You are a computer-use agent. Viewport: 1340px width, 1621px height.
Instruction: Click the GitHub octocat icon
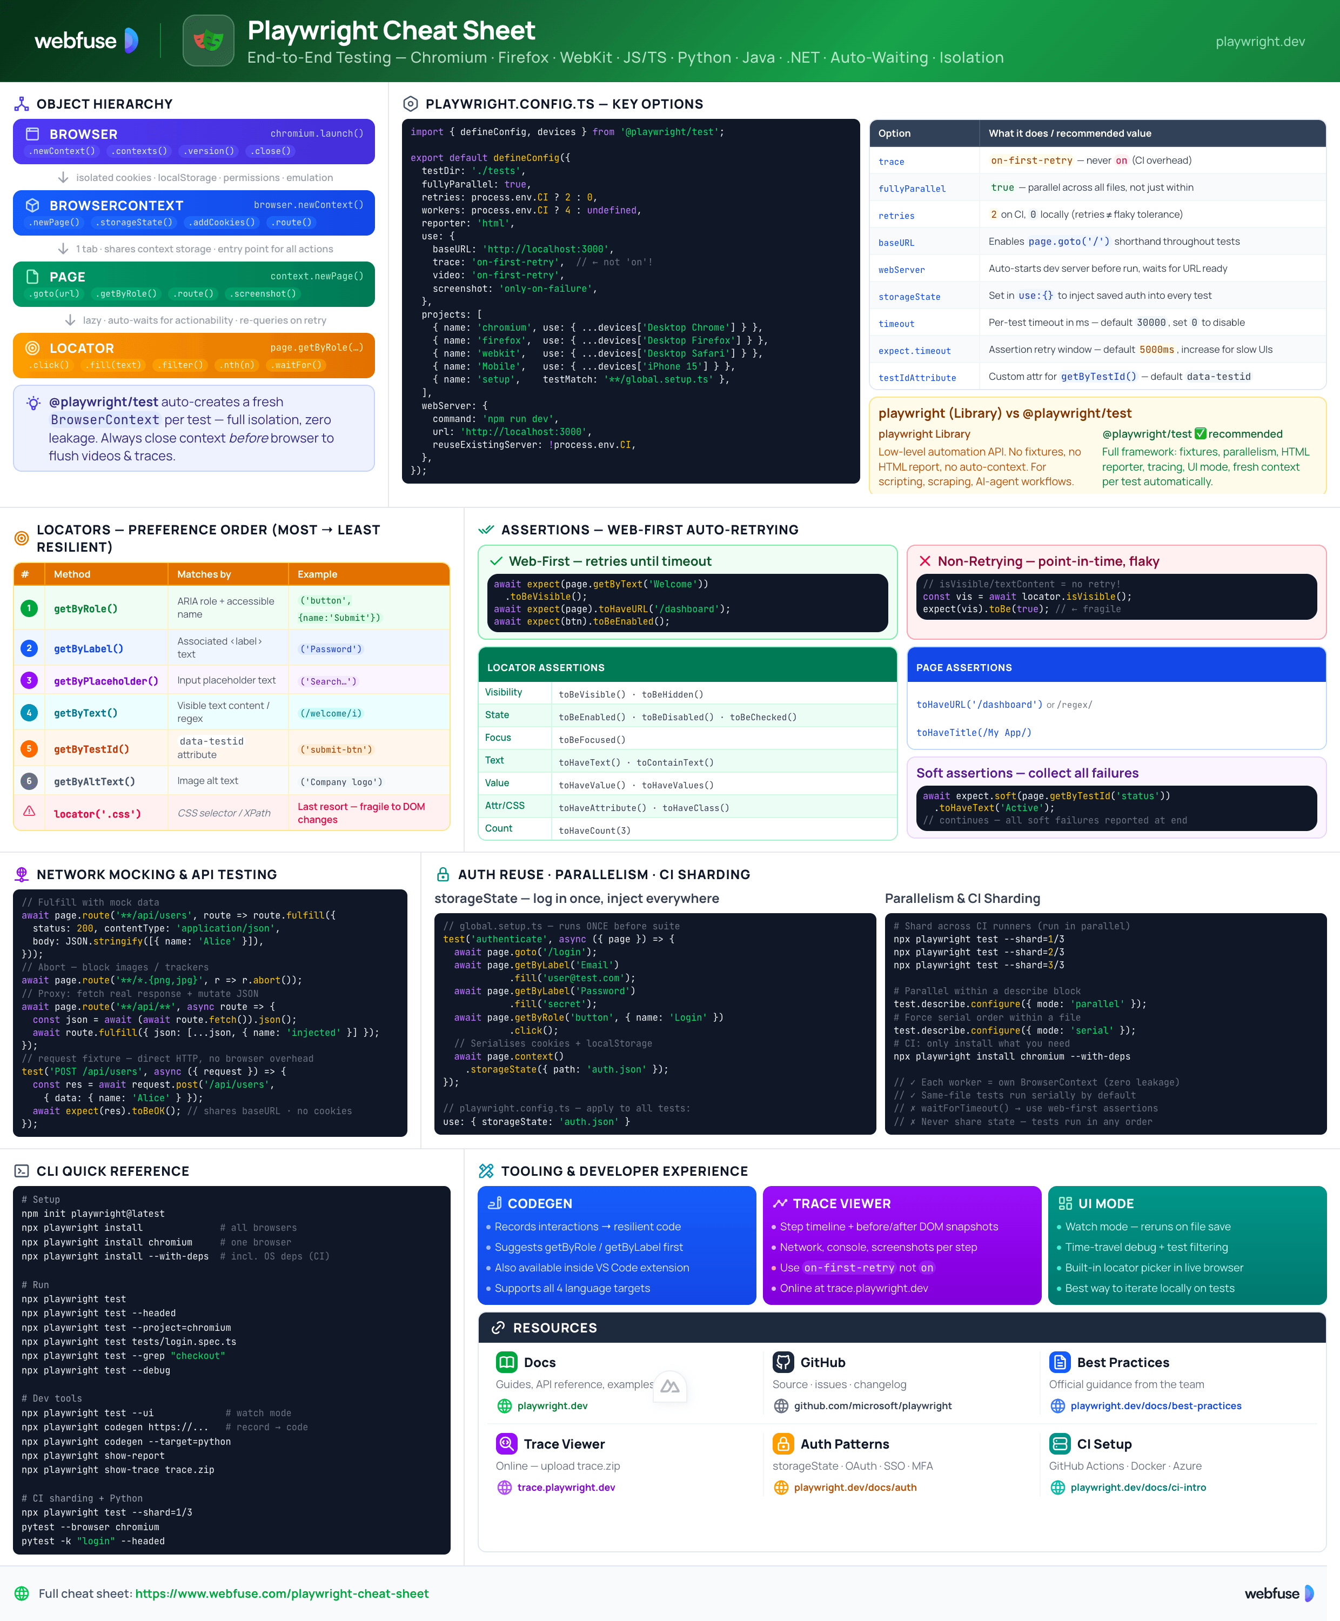pyautogui.click(x=783, y=1362)
